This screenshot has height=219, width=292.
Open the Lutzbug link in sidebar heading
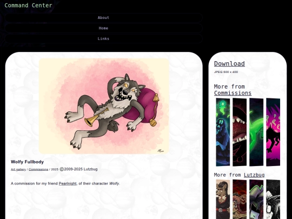point(254,175)
